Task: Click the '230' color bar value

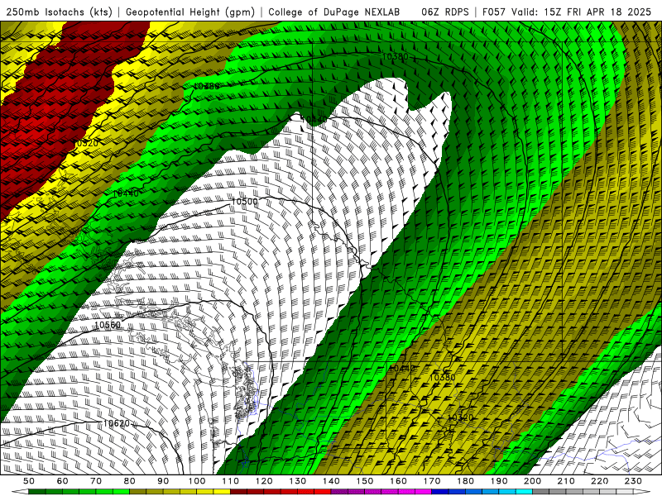Action: (x=633, y=481)
